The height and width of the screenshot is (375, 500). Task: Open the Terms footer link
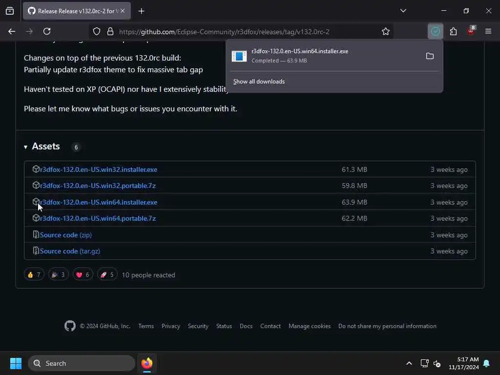(146, 326)
